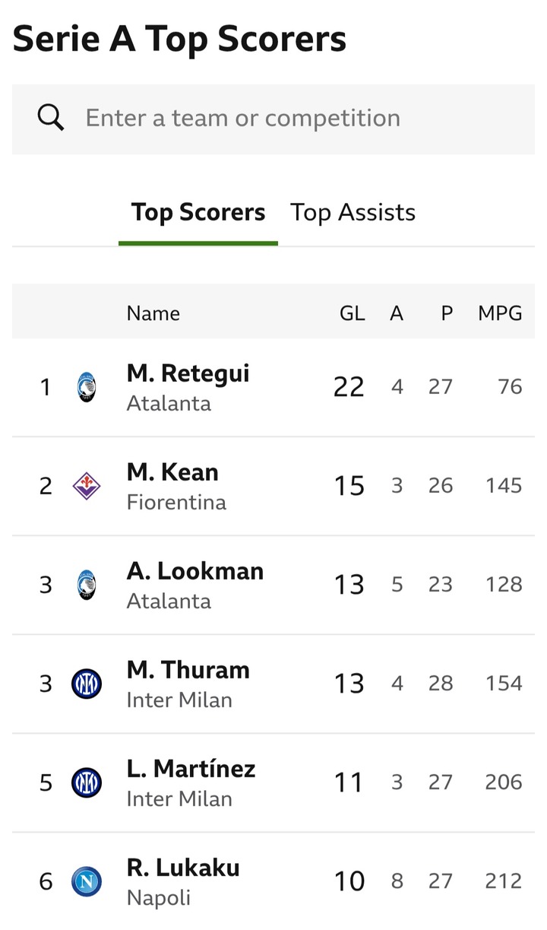Select L. Martínez player name
Viewport: 547px width, 930px height.
191,769
